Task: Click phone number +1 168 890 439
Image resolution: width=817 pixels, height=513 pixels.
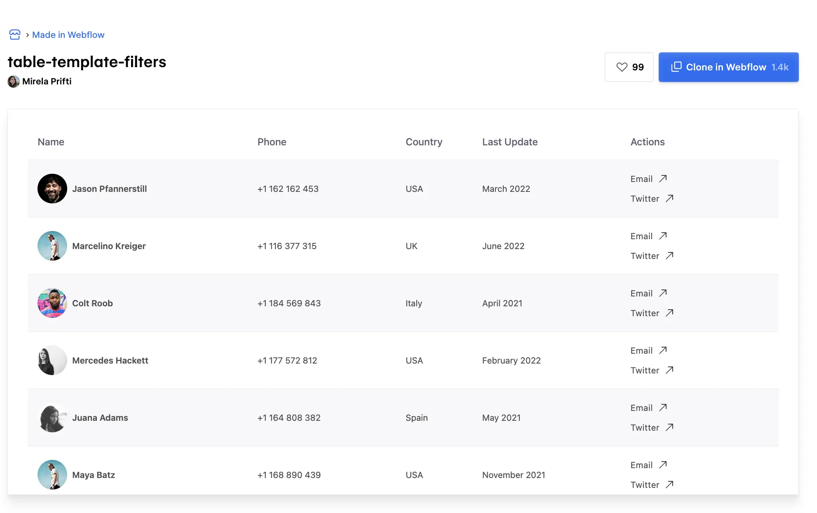Action: click(289, 475)
